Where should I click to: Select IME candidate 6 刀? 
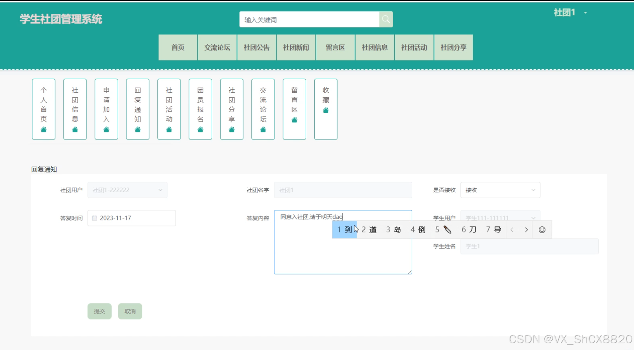469,230
